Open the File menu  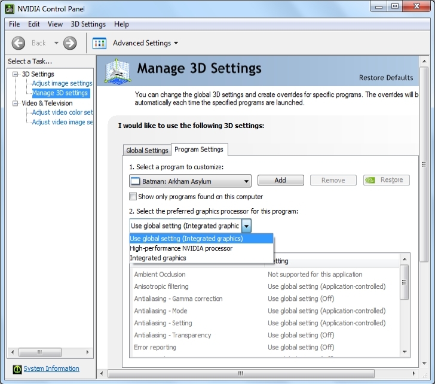(x=14, y=24)
